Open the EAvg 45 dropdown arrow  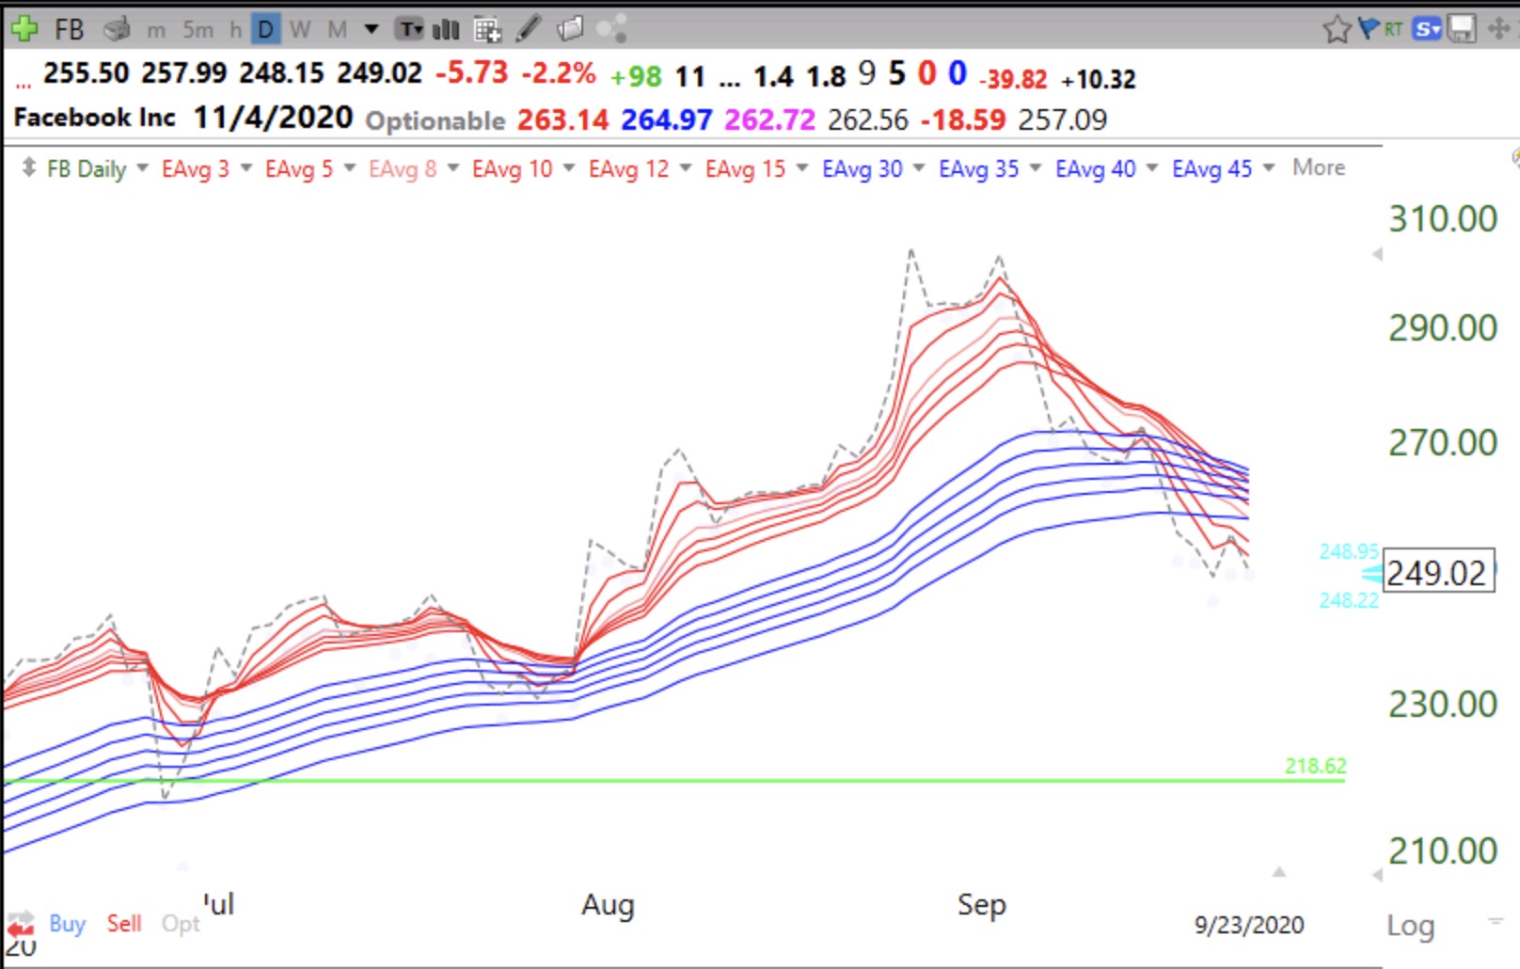[x=1268, y=167]
